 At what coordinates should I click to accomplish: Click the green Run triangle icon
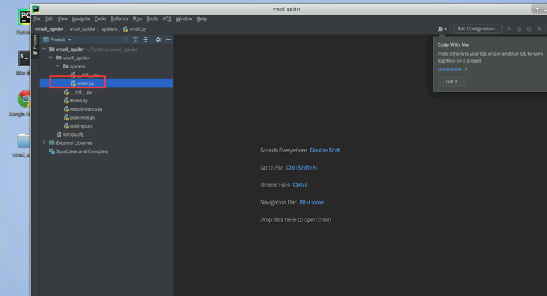pos(509,29)
